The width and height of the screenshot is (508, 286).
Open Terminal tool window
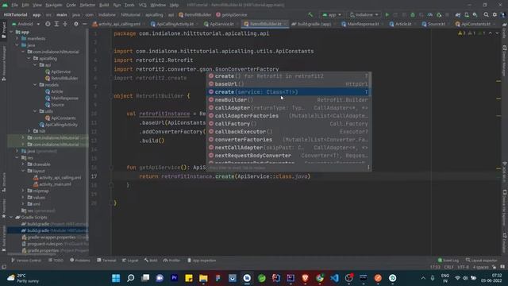tap(106, 261)
